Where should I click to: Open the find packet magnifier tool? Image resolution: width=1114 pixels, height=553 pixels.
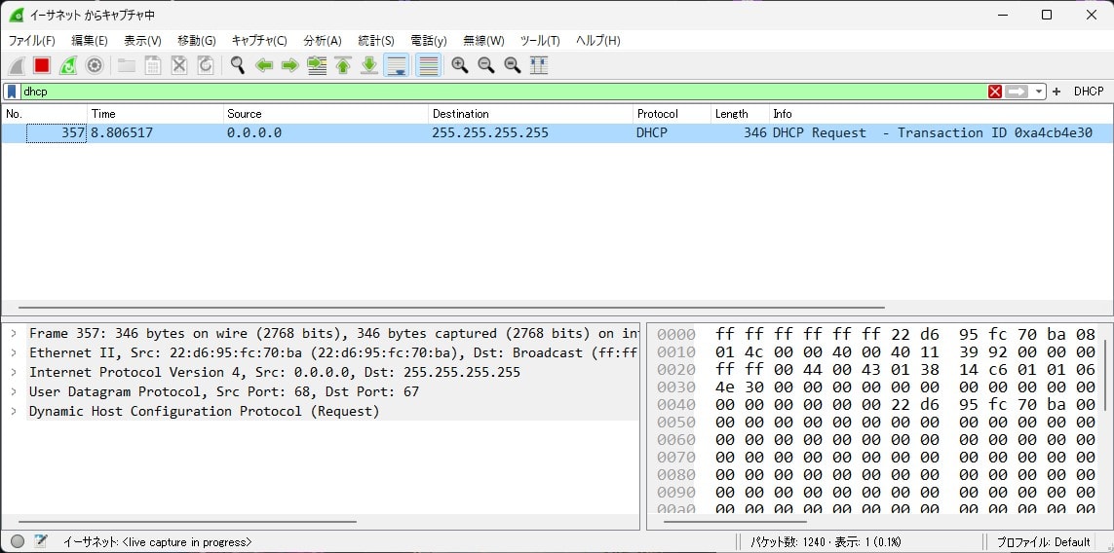[238, 66]
